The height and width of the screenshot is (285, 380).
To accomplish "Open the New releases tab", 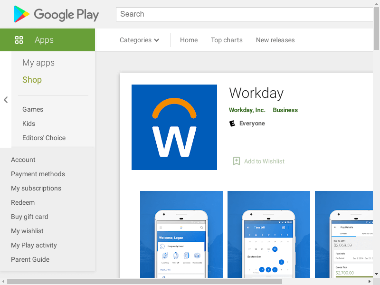I will (275, 40).
